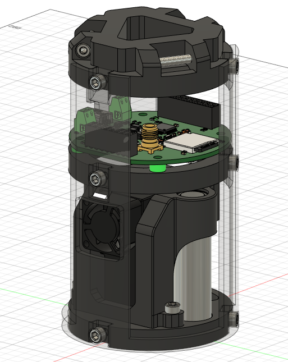Pick the square cooling fan
288x362 pixels.
click(x=100, y=228)
